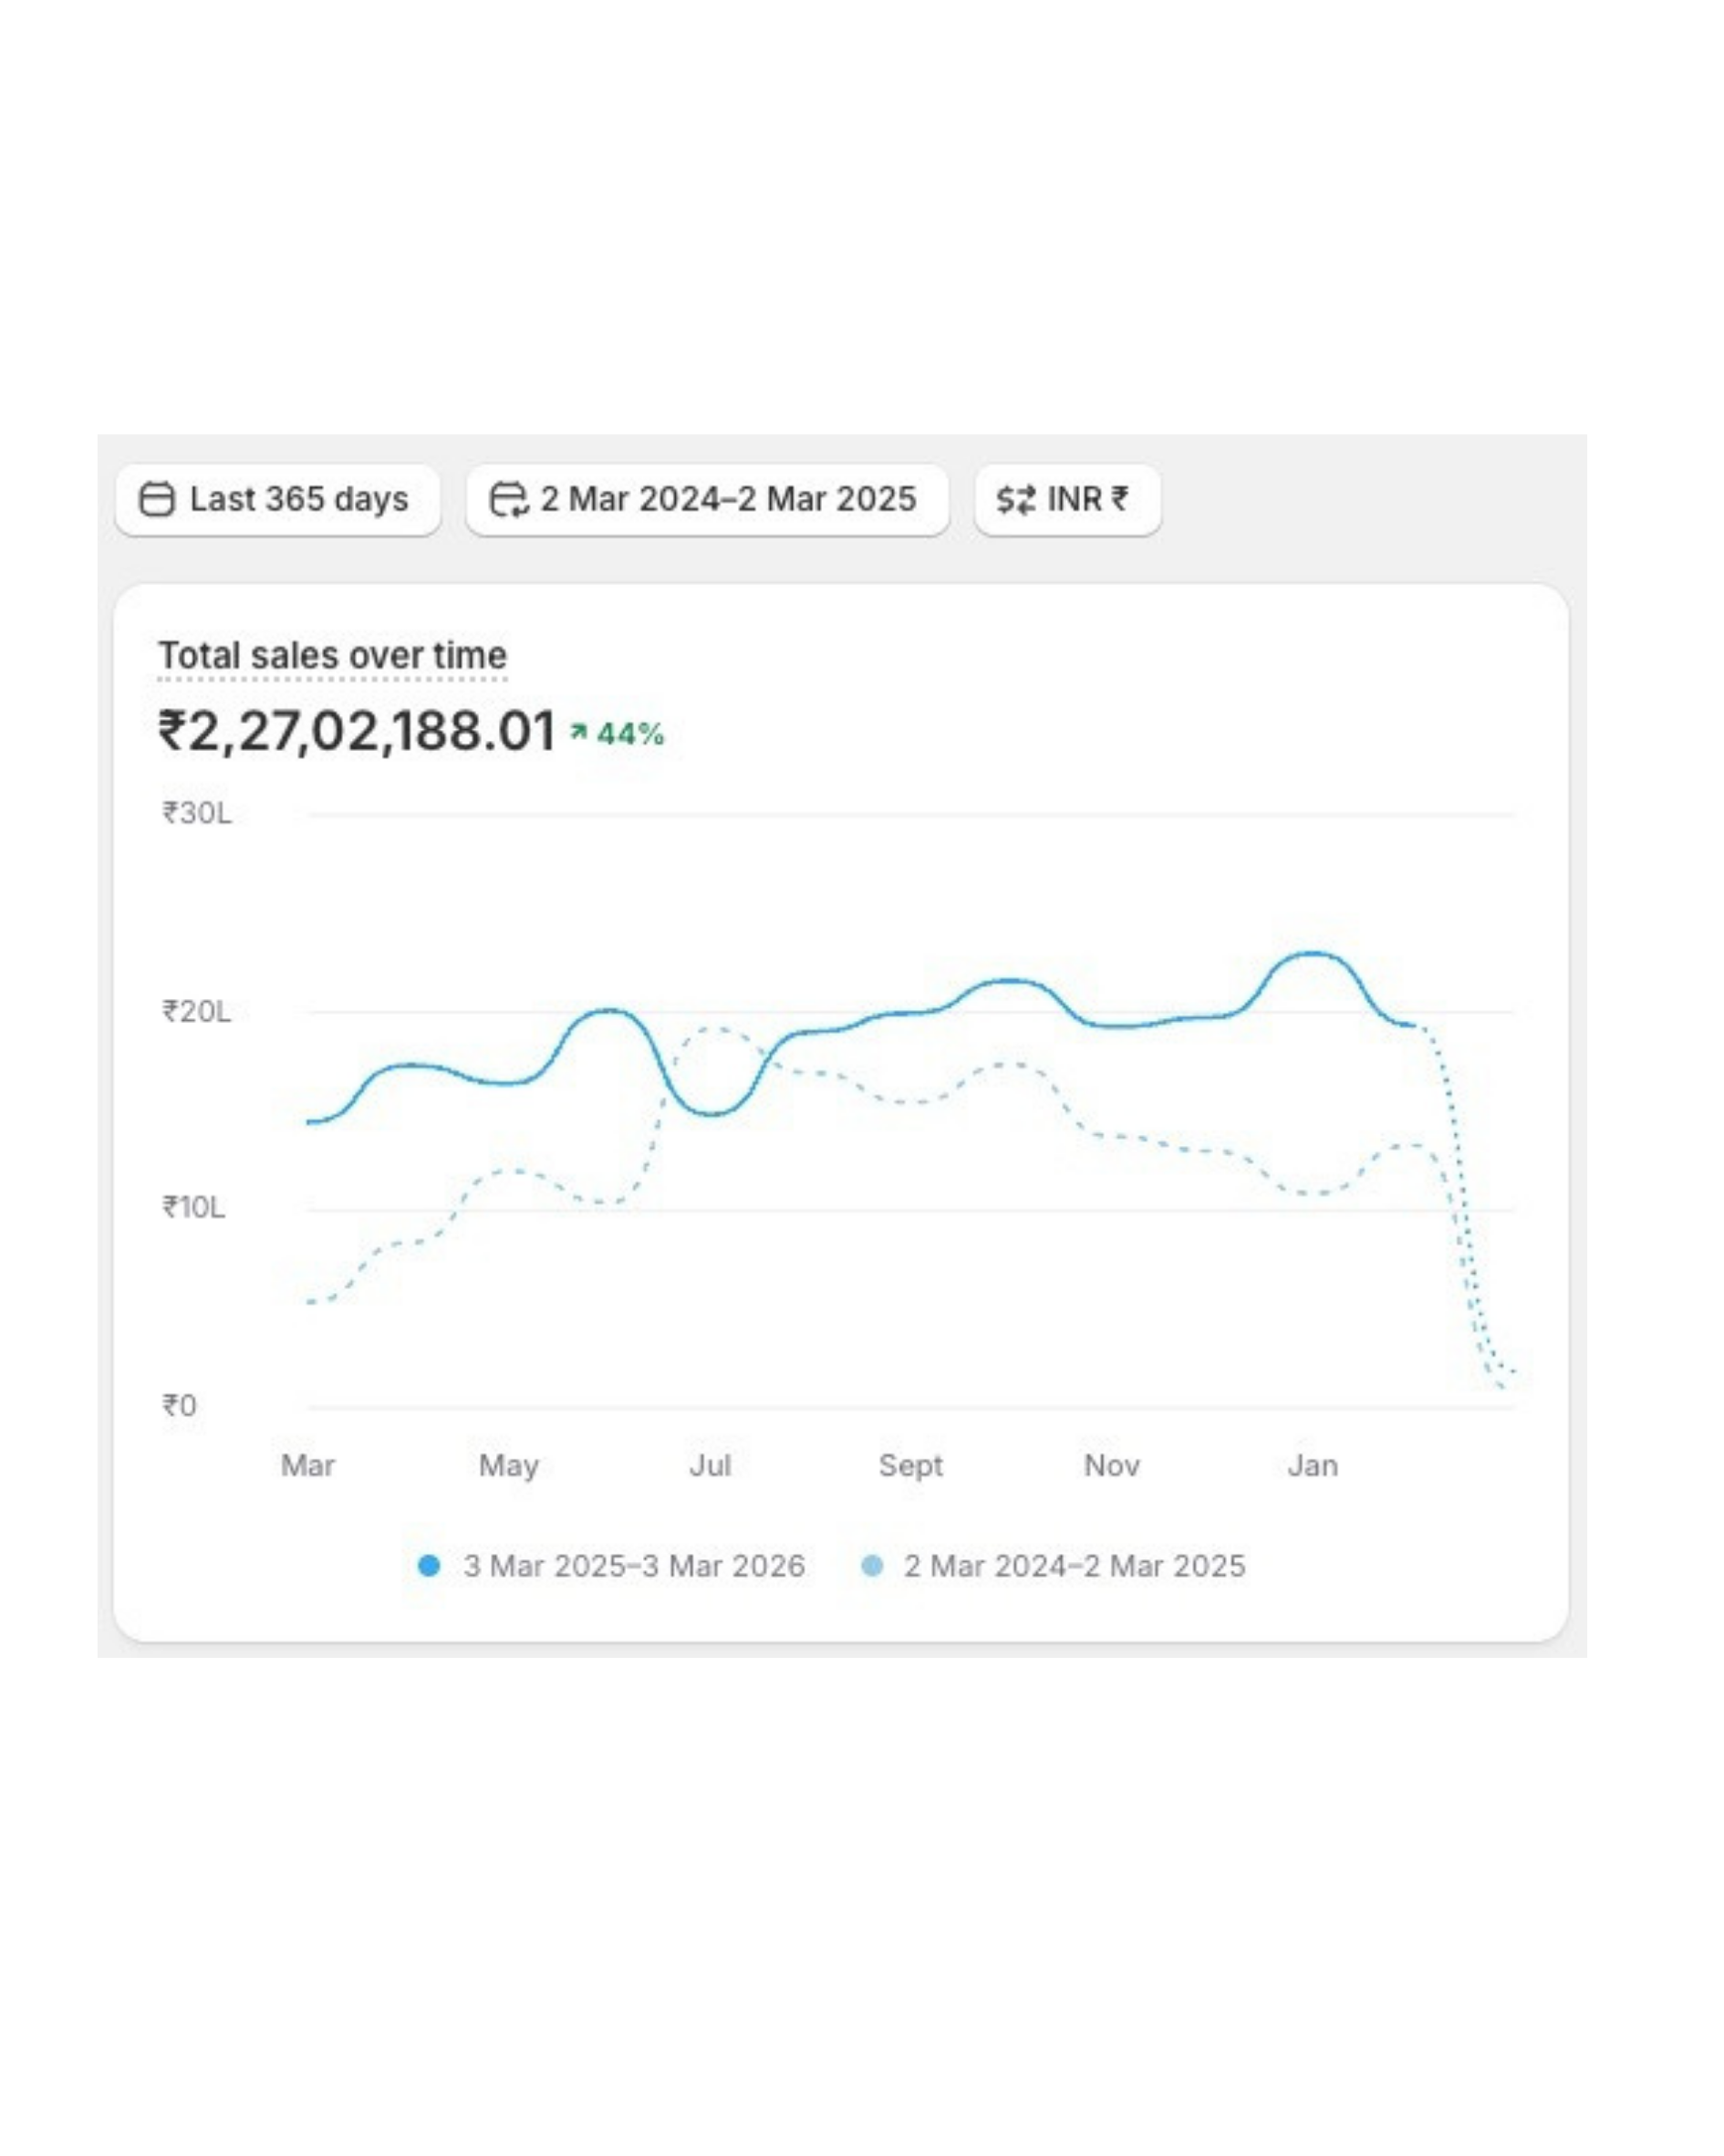This screenshot has width=1724, height=2156.
Task: Click the 44% growth indicator
Action: point(617,734)
